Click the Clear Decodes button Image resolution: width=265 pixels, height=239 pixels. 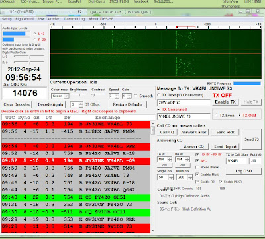(17, 104)
